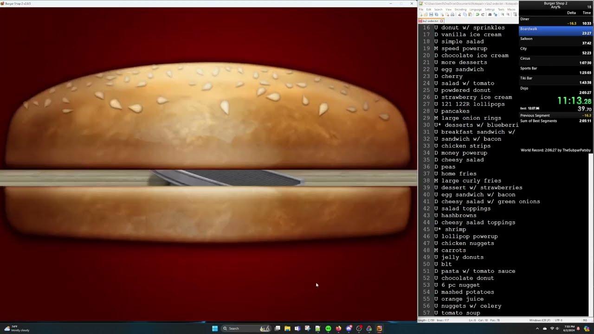The width and height of the screenshot is (594, 334).
Task: Select the Circus split row
Action: coord(556,60)
